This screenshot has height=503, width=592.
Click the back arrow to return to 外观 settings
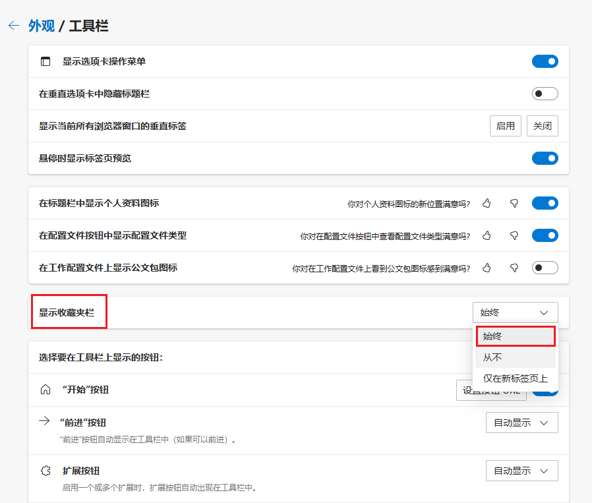coord(14,25)
